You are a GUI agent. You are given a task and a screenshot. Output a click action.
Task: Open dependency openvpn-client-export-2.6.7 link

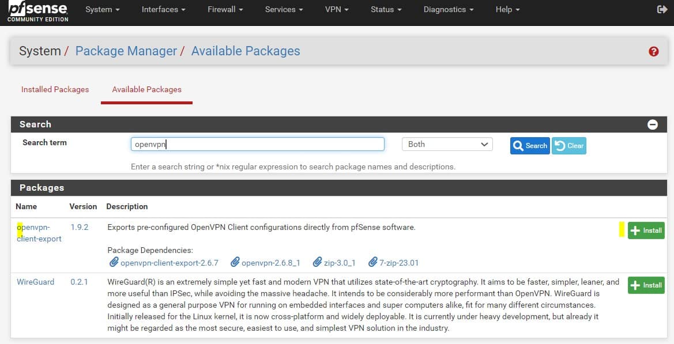point(170,263)
